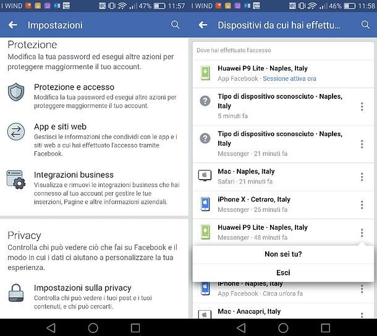Tap search icon on Dispositivi screen
This screenshot has height=336, width=377.
tap(365, 25)
